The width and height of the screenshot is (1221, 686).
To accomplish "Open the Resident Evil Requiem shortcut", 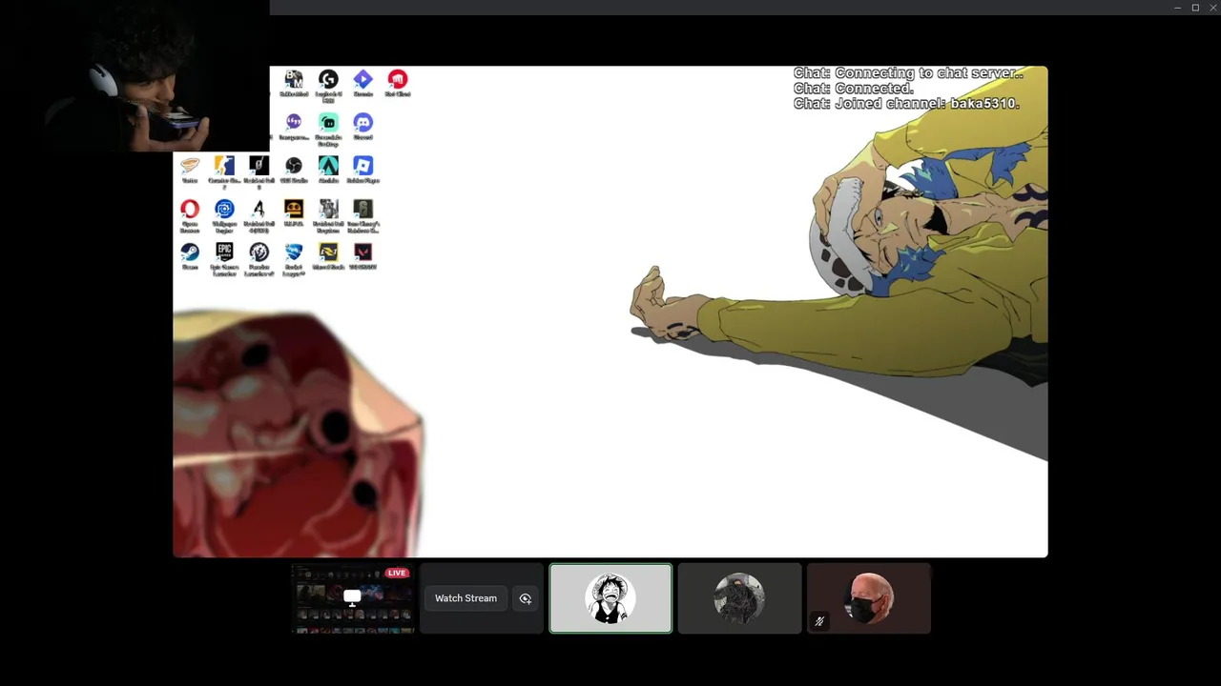I will (x=328, y=215).
